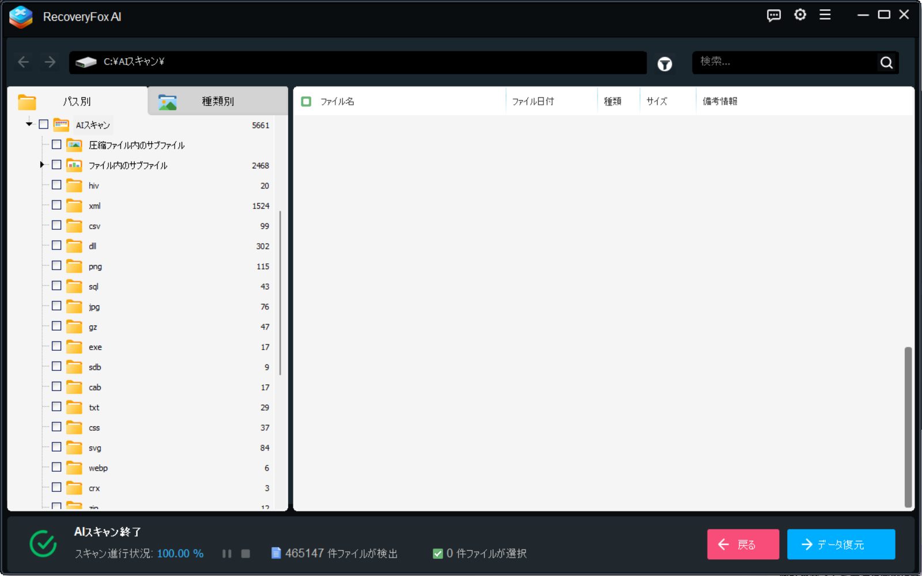
Task: Select the webp folder label
Action: click(x=98, y=468)
